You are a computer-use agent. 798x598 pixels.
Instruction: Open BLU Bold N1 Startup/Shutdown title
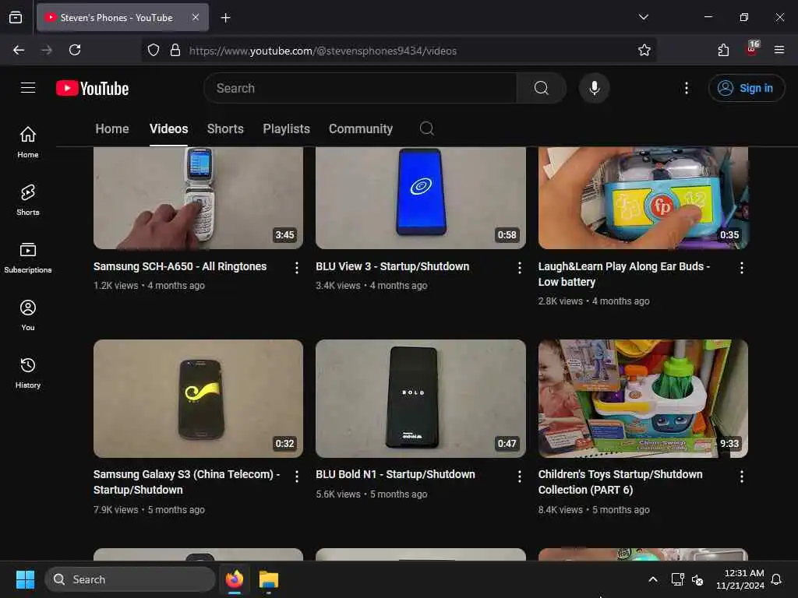[395, 474]
